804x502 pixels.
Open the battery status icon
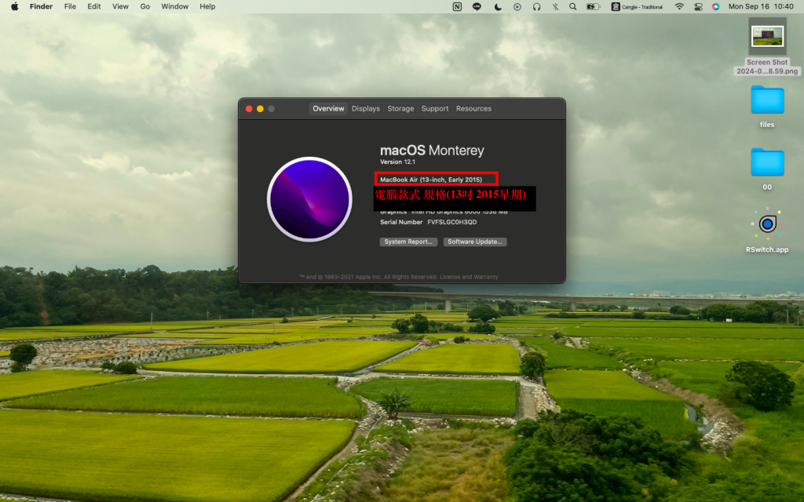pyautogui.click(x=593, y=6)
